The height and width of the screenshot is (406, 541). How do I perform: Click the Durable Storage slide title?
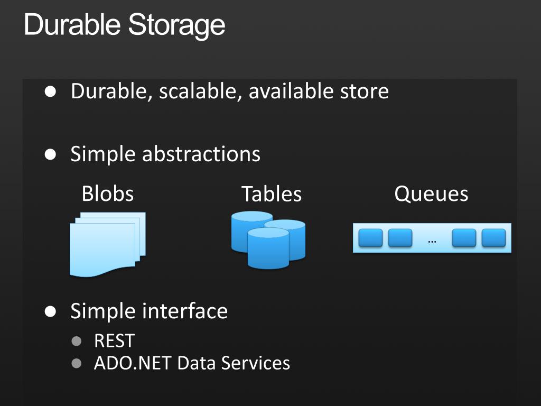click(x=125, y=25)
